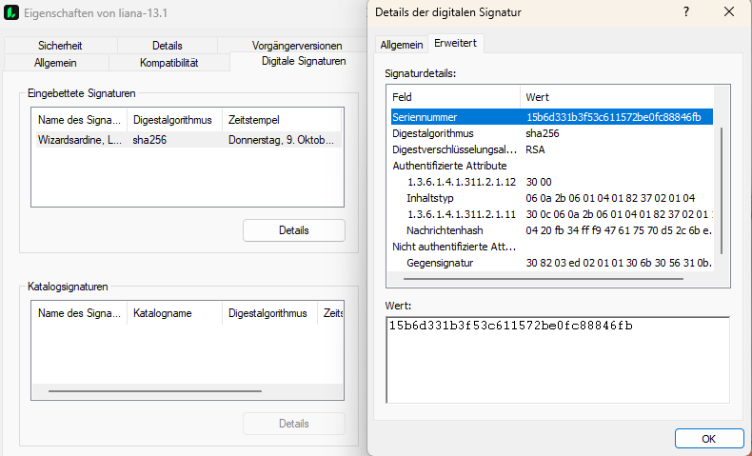Select the Digestverschlüsselungsal... row
Image resolution: width=752 pixels, height=456 pixels.
551,149
